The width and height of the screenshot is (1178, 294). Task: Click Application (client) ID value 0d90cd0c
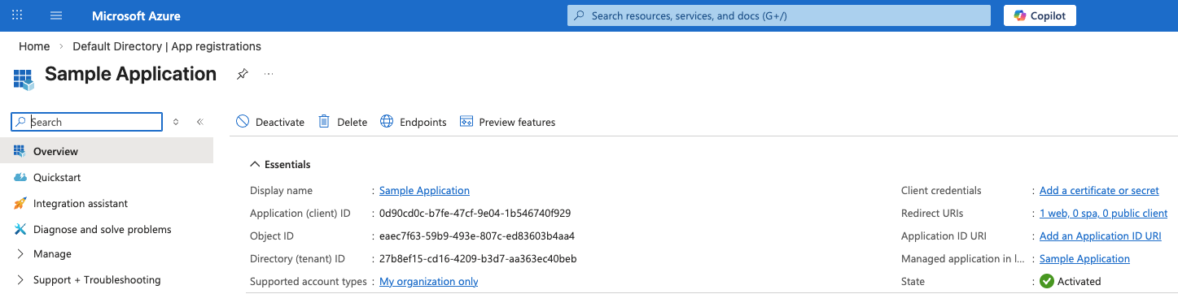coord(475,213)
